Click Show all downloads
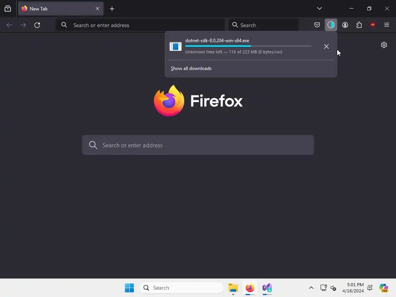The width and height of the screenshot is (396, 297). pos(191,68)
